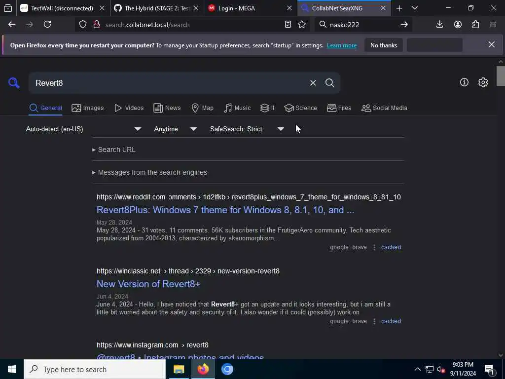The image size is (505, 379).
Task: Click the taskbar clock showing 9:03 PM
Action: [x=463, y=369]
